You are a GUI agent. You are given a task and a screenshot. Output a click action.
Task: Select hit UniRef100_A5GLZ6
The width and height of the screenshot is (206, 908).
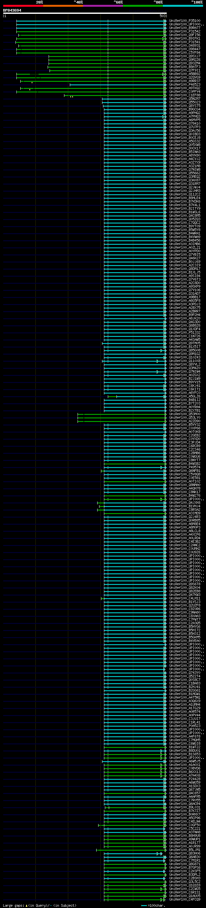tap(185, 396)
